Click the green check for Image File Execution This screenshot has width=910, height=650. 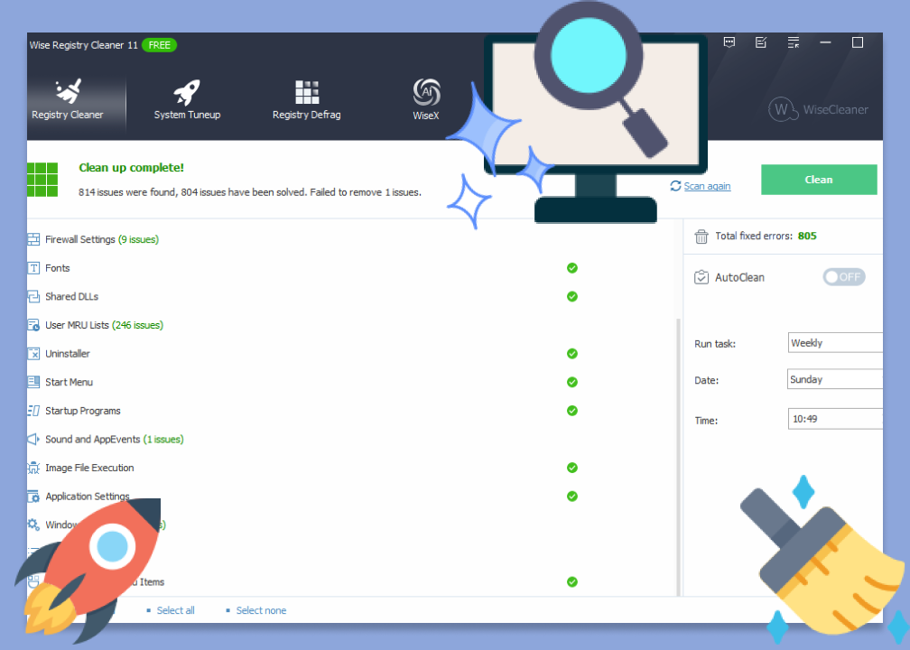572,468
